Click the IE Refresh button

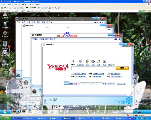18,8
